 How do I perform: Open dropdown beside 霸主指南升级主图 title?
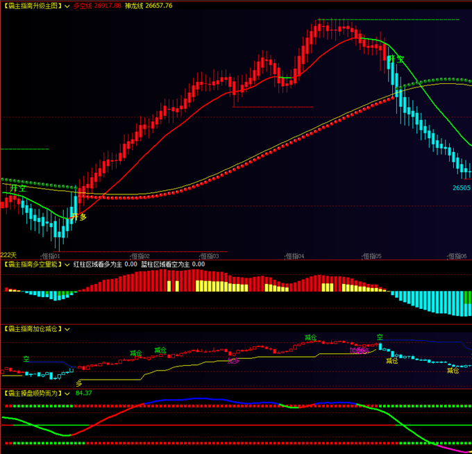[66, 6]
